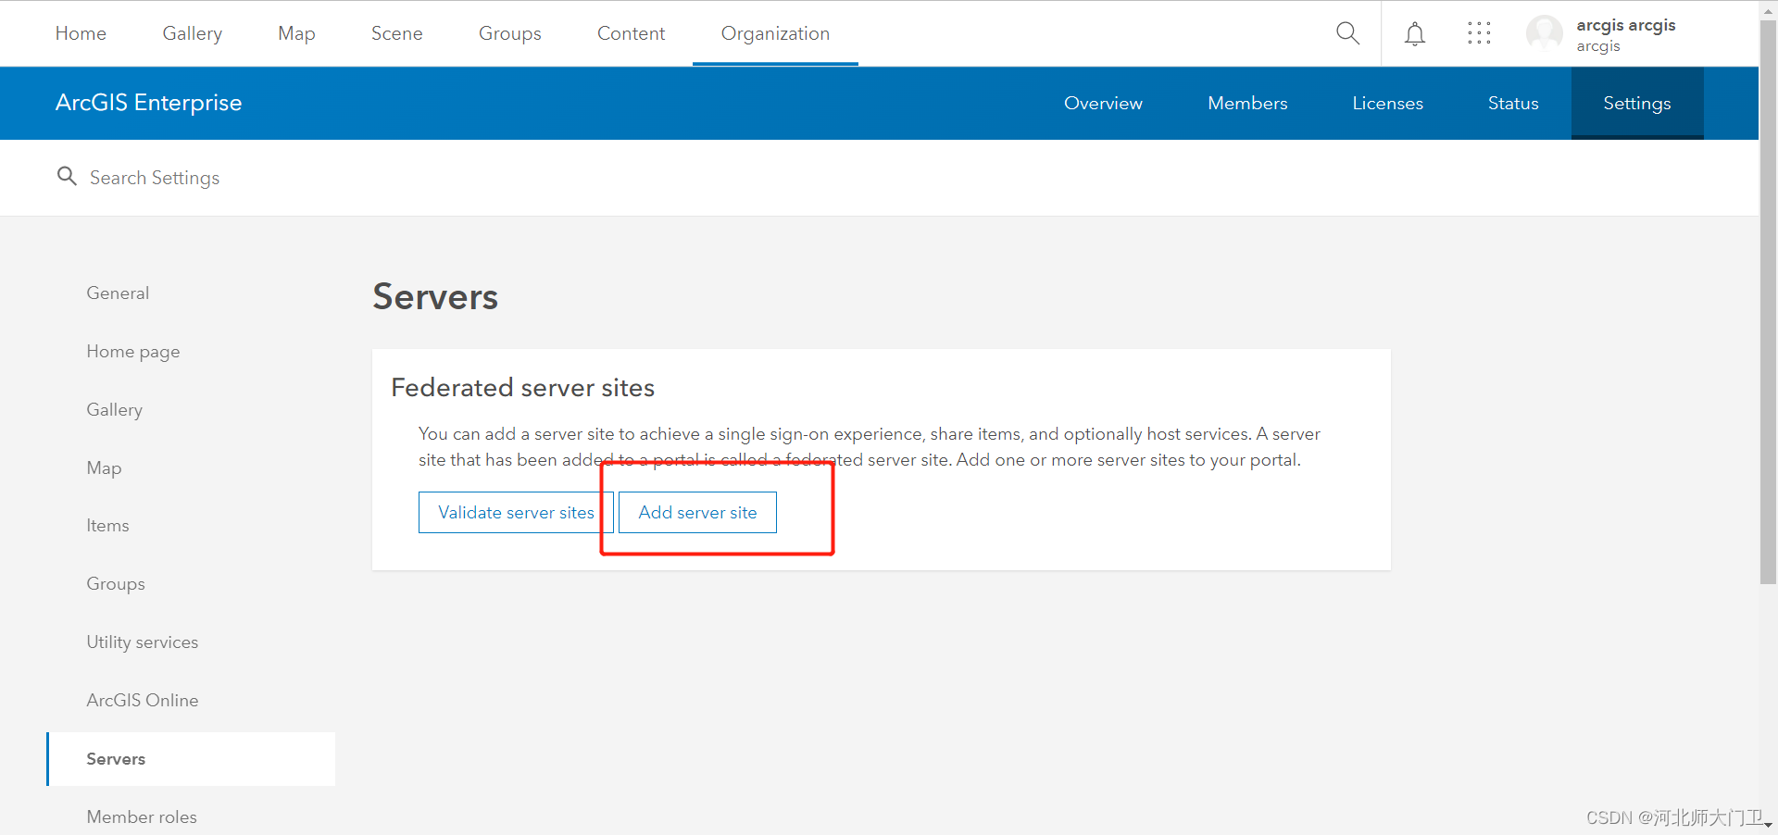Open Member roles settings
This screenshot has width=1778, height=835.
[x=142, y=816]
